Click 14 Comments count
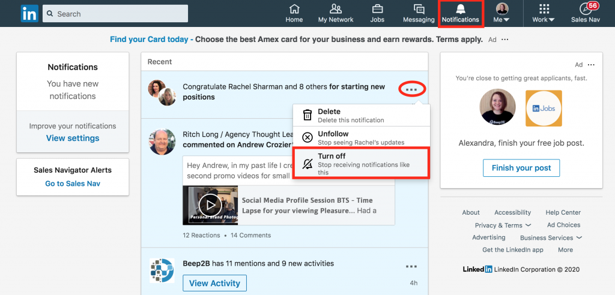The image size is (615, 295). point(250,236)
